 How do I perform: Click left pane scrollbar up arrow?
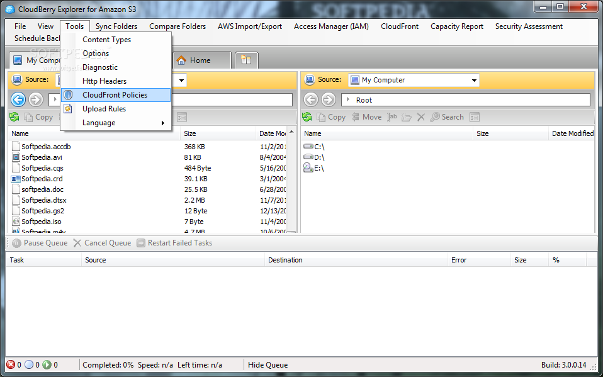(x=292, y=132)
